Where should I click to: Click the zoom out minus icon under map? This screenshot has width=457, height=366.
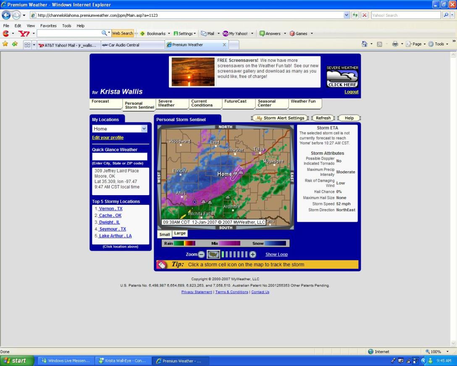201,255
